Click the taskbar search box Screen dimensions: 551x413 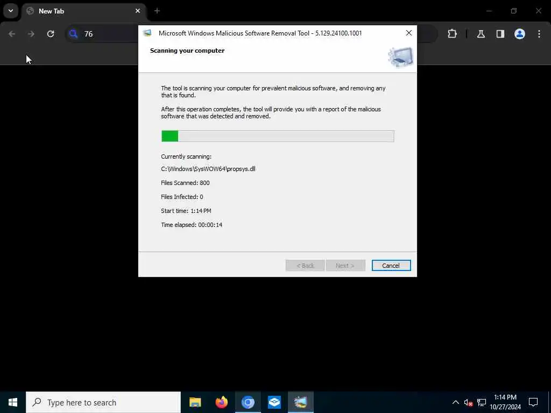click(x=103, y=402)
